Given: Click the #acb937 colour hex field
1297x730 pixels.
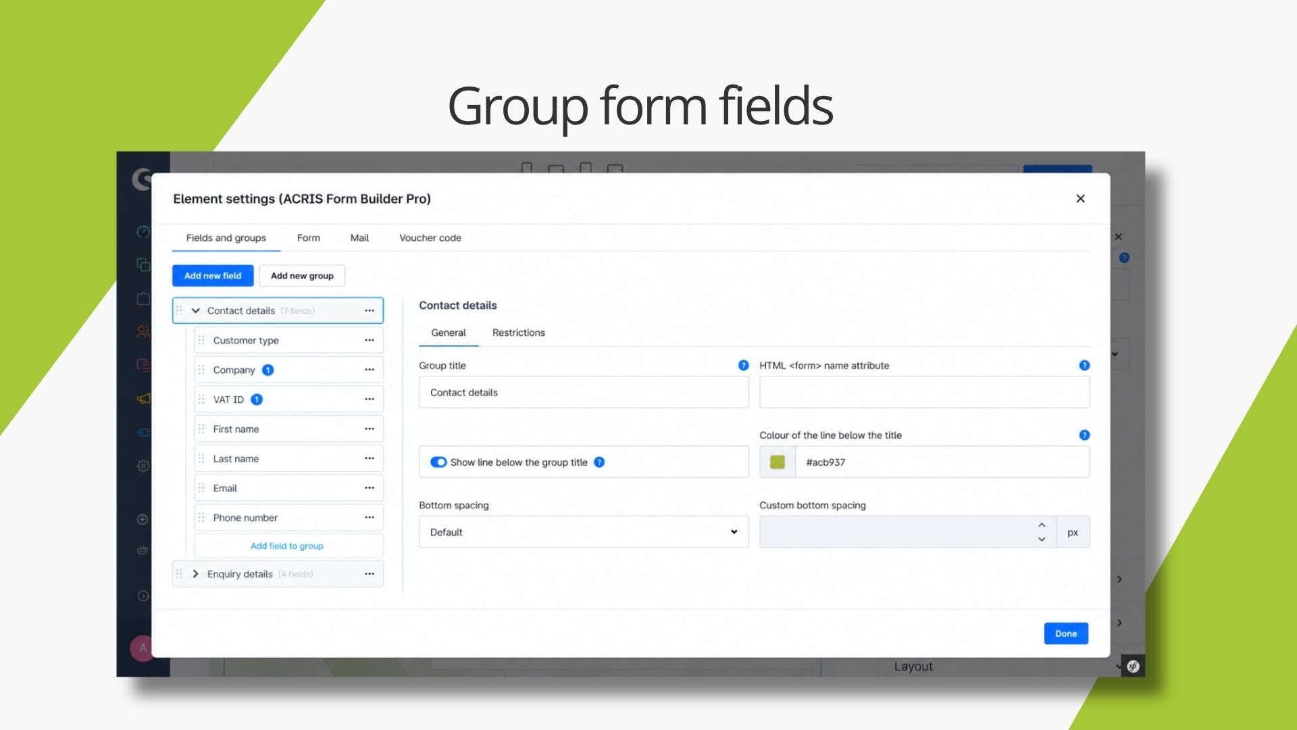Looking at the screenshot, I should (x=942, y=462).
